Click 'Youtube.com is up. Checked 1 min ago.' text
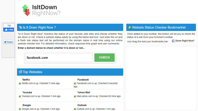The image size is (198, 111). (41, 96)
